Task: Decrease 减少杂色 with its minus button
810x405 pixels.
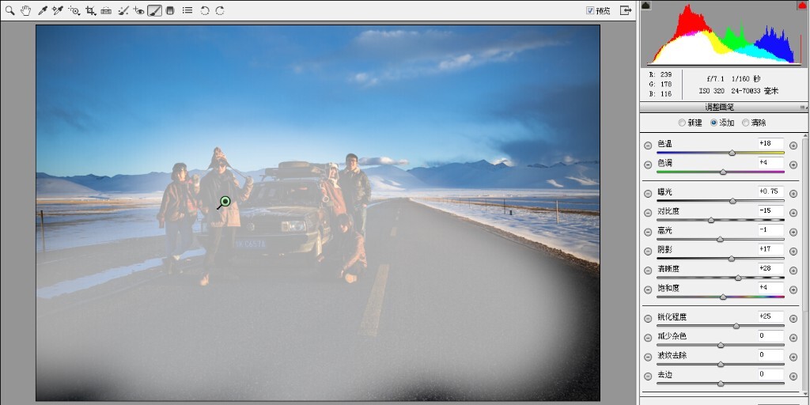Action: tap(648, 338)
